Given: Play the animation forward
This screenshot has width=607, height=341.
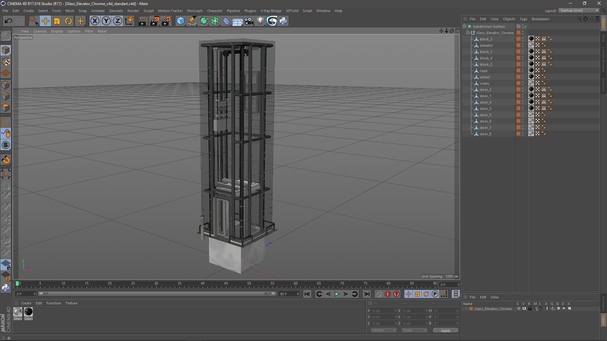Looking at the screenshot, I should (x=337, y=294).
